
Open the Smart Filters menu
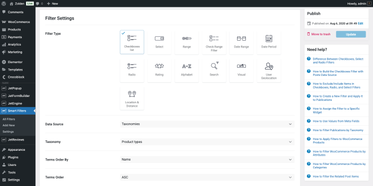click(18, 111)
